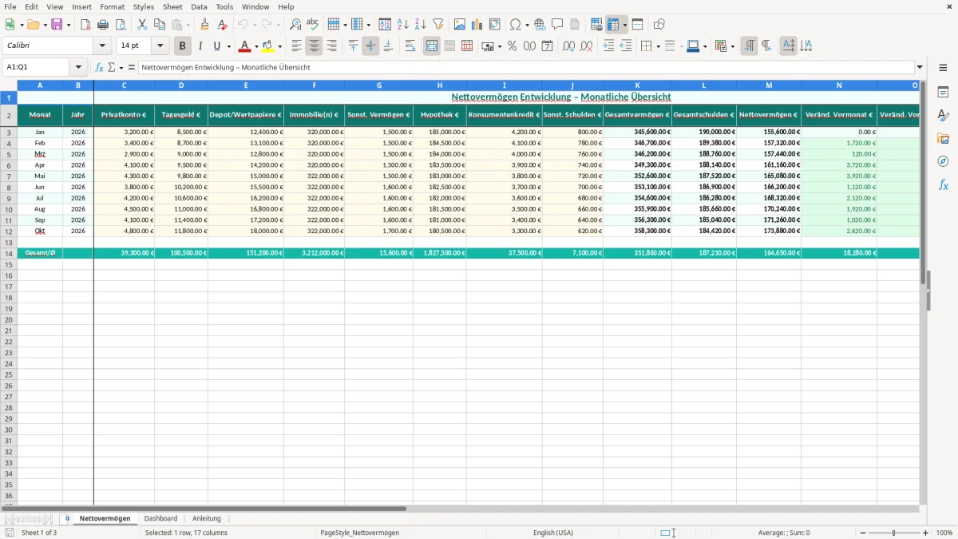Image resolution: width=958 pixels, height=539 pixels.
Task: Click Sort Descending icon
Action: click(x=420, y=25)
